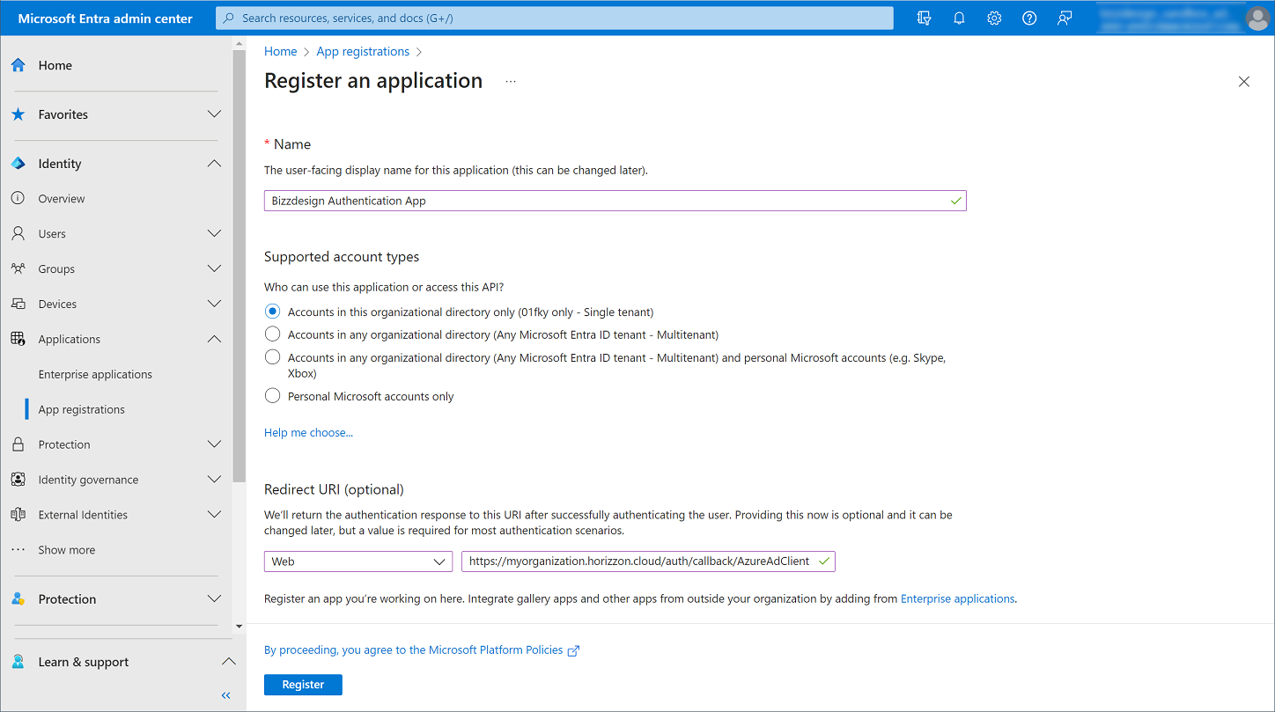This screenshot has width=1275, height=712.
Task: Expand the Users menu chevron
Action: tap(214, 234)
